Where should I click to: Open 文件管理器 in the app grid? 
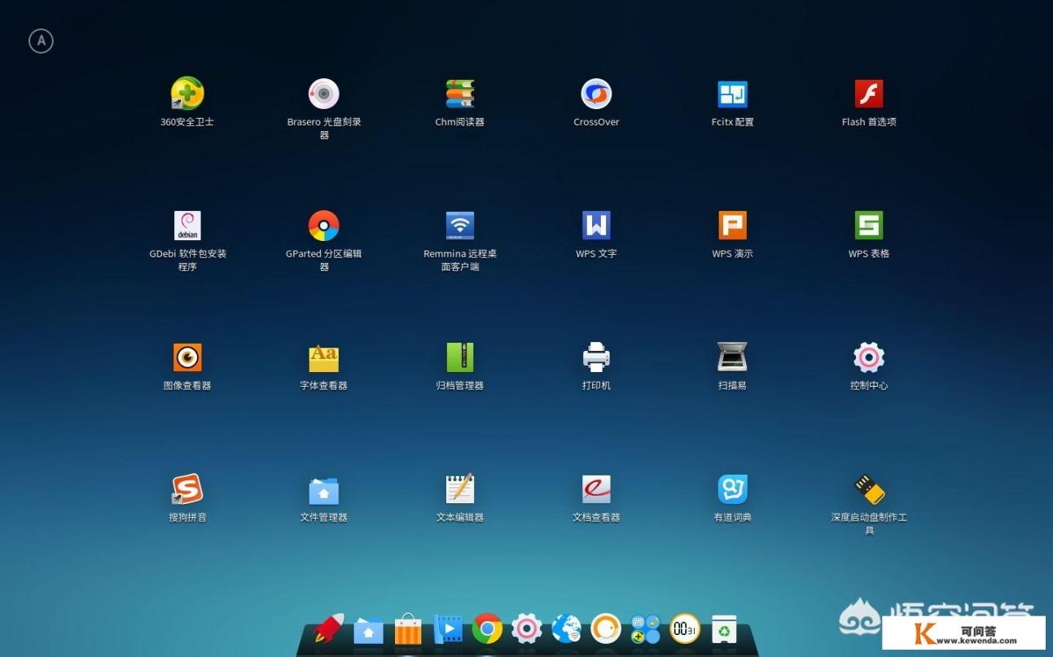(323, 489)
